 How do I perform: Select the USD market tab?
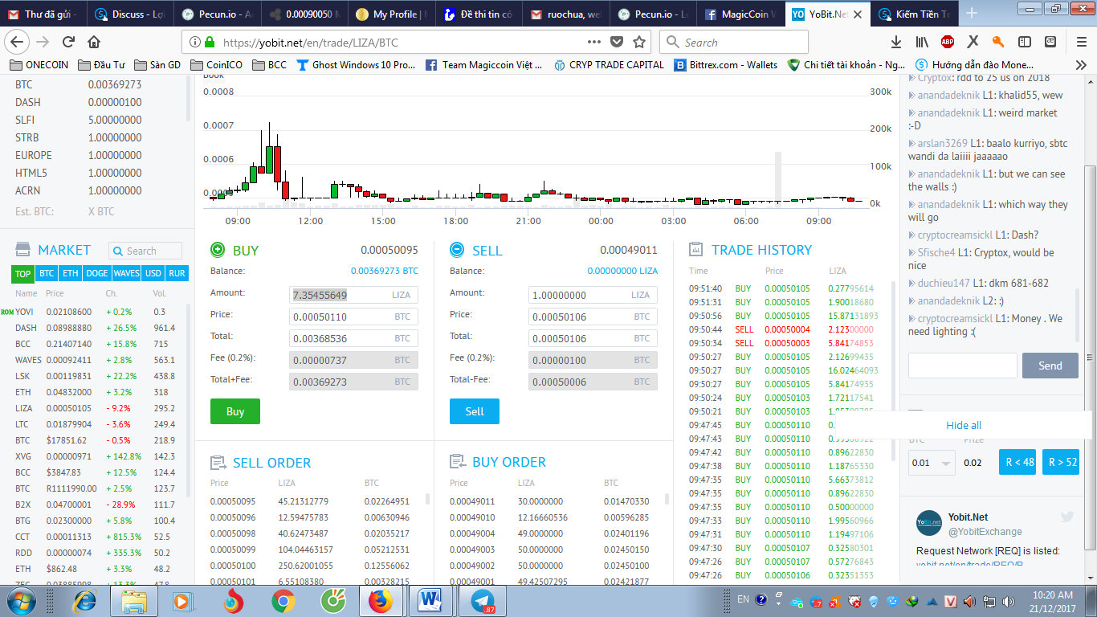coord(153,273)
